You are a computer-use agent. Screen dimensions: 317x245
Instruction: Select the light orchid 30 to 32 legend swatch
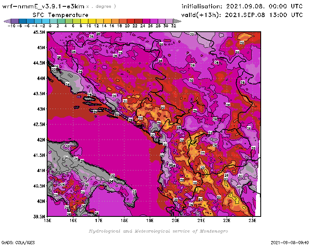click(169, 21)
